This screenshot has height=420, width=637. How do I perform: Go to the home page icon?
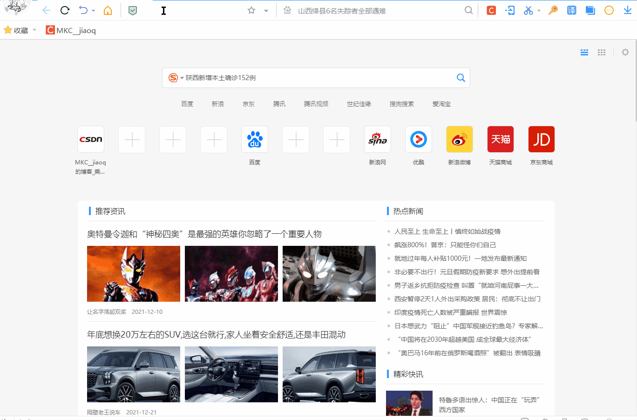click(108, 10)
